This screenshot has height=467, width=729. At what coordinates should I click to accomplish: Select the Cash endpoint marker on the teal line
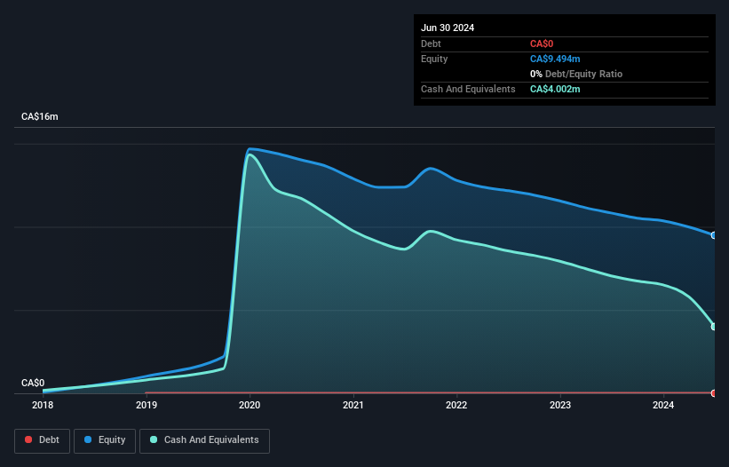[x=714, y=327]
